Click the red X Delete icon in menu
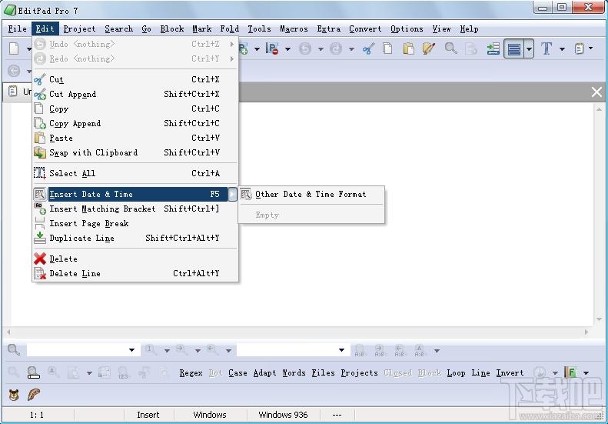608x424 pixels. pyautogui.click(x=40, y=259)
